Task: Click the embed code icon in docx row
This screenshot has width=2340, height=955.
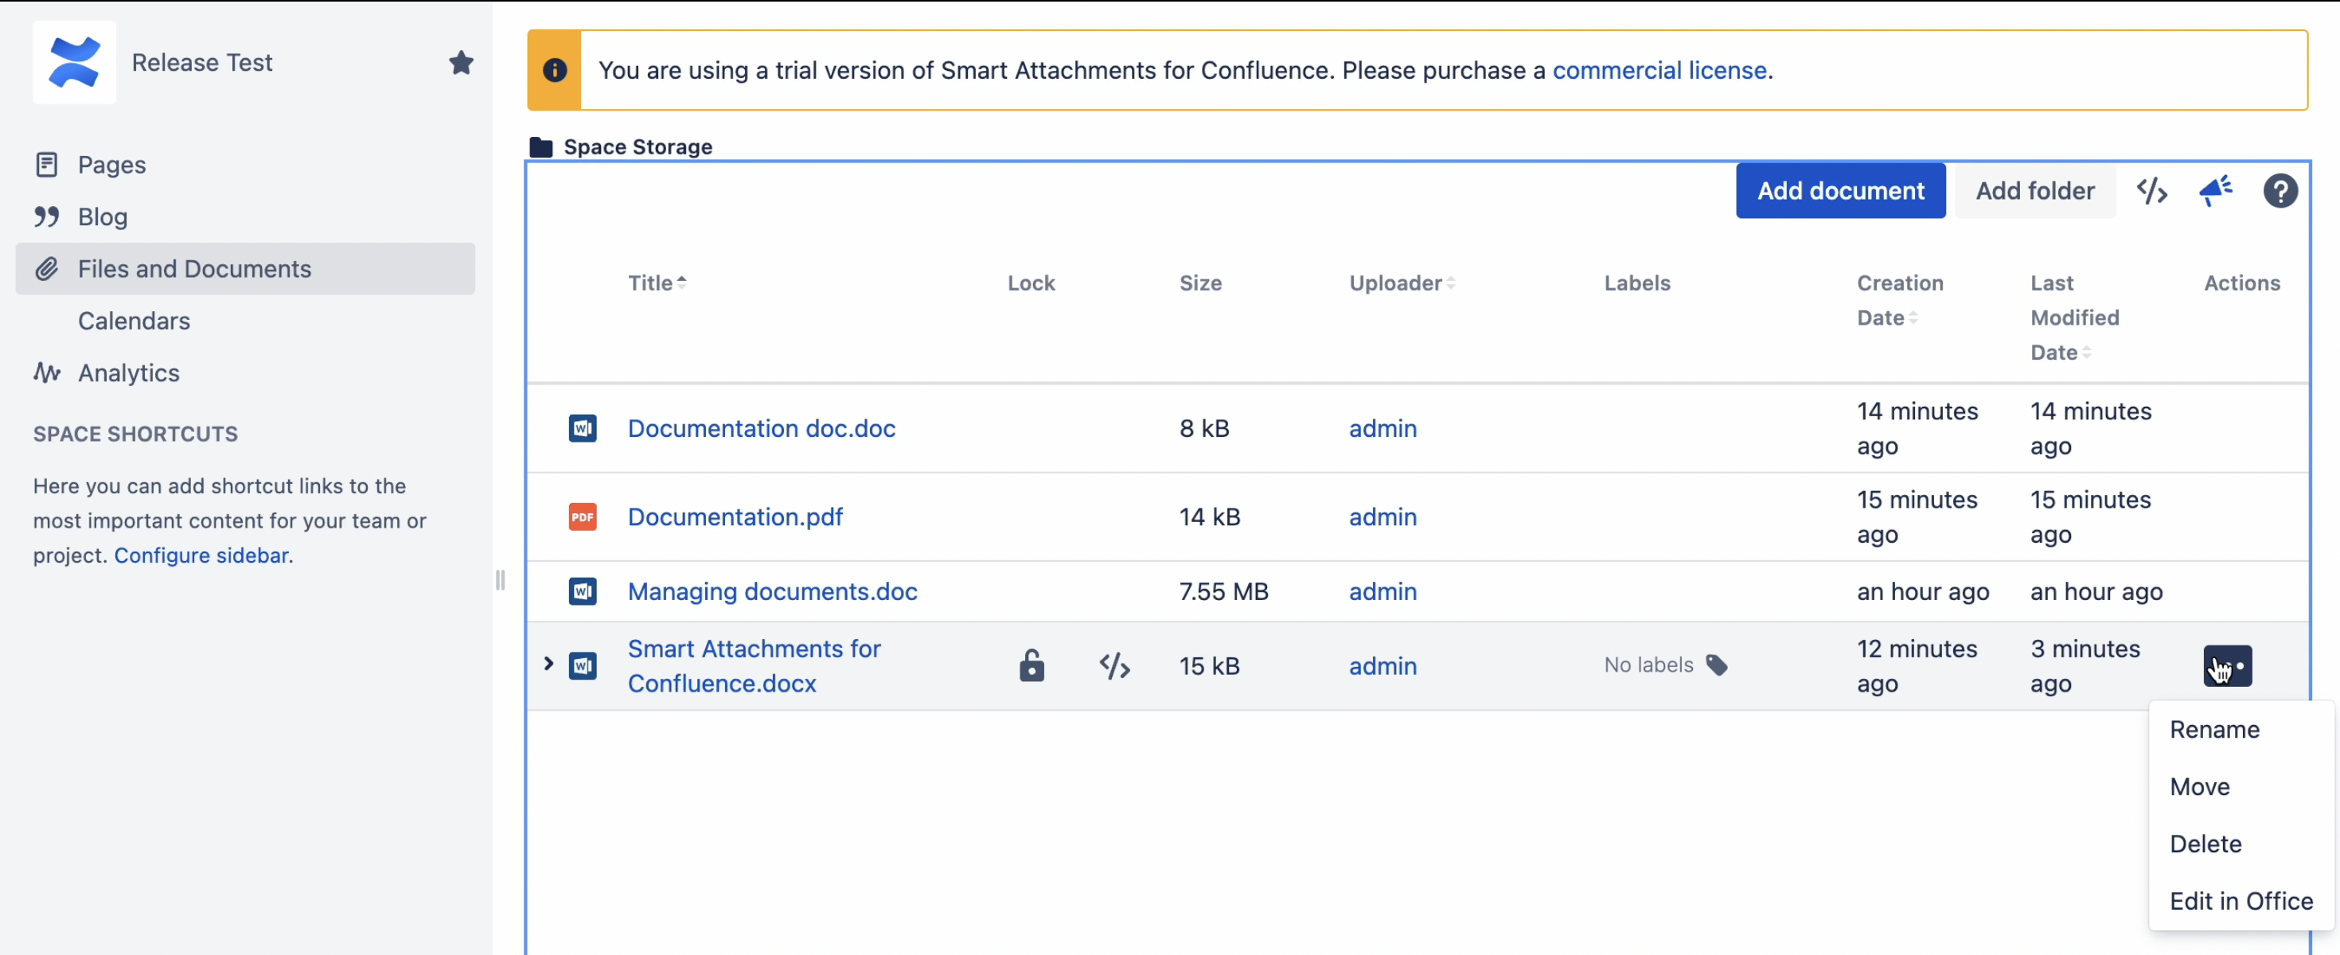Action: 1113,666
